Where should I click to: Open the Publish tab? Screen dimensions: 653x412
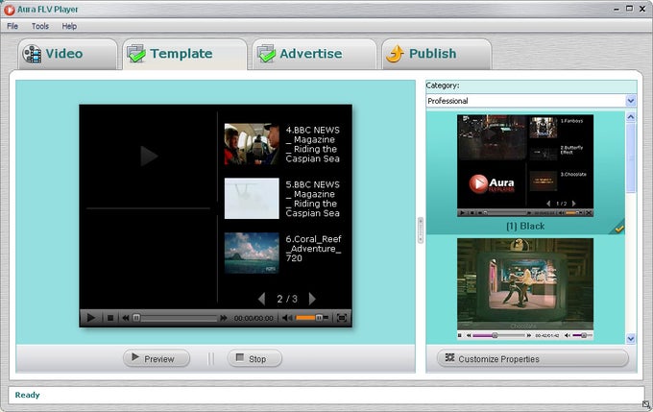pos(434,54)
